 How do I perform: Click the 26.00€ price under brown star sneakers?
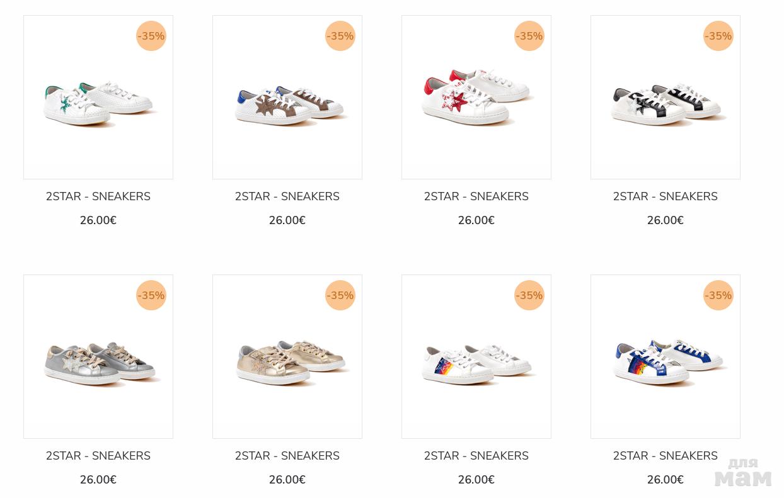(x=287, y=220)
